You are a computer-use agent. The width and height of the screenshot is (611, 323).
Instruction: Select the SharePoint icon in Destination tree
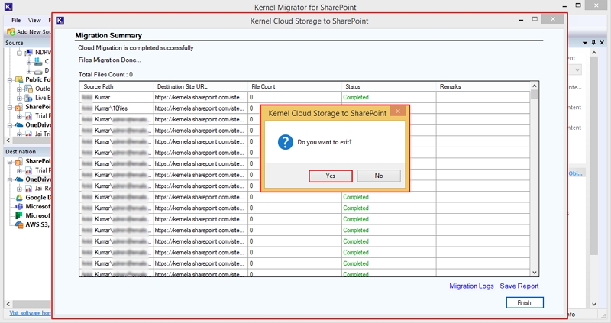[19, 161]
